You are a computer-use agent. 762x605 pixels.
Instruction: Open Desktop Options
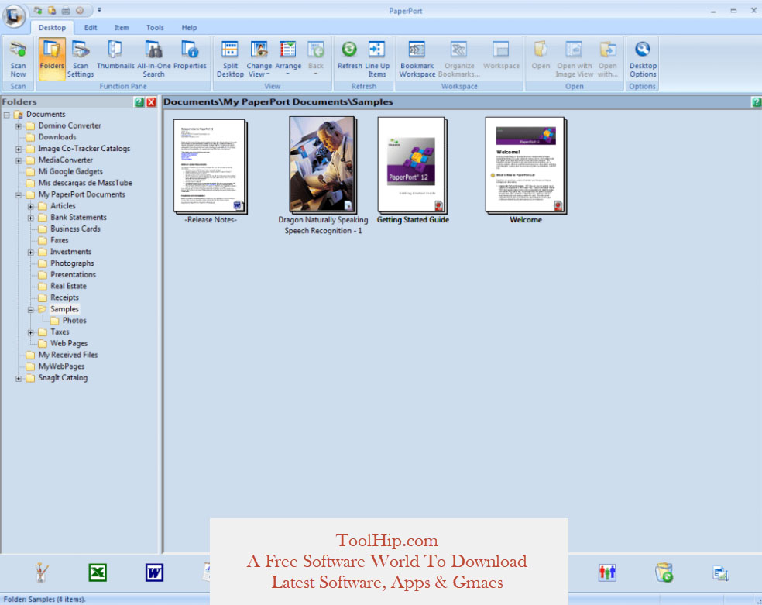(x=643, y=59)
